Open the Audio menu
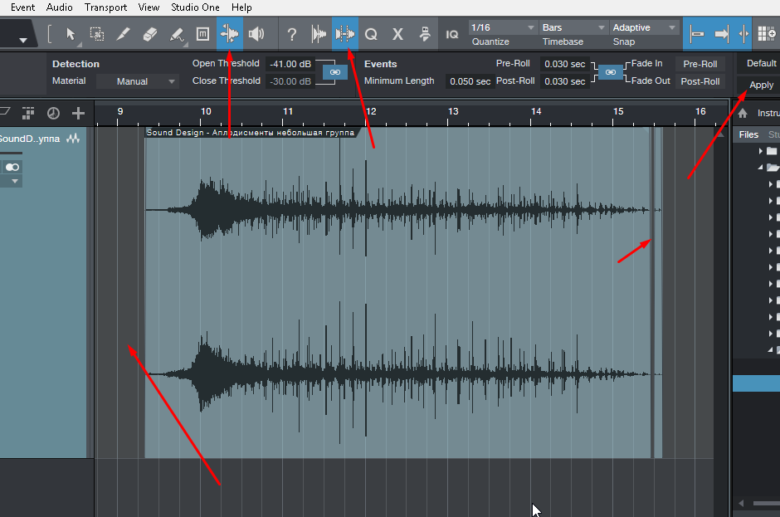780x517 pixels. pos(59,7)
